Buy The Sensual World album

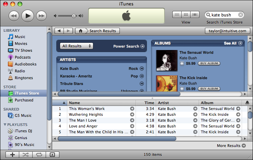tap(209, 63)
